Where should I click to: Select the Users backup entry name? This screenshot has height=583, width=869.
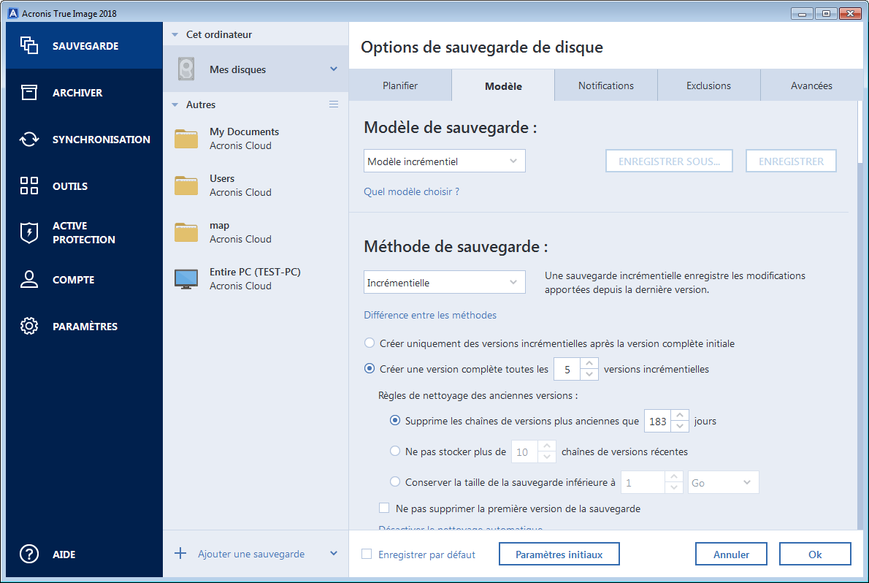222,178
